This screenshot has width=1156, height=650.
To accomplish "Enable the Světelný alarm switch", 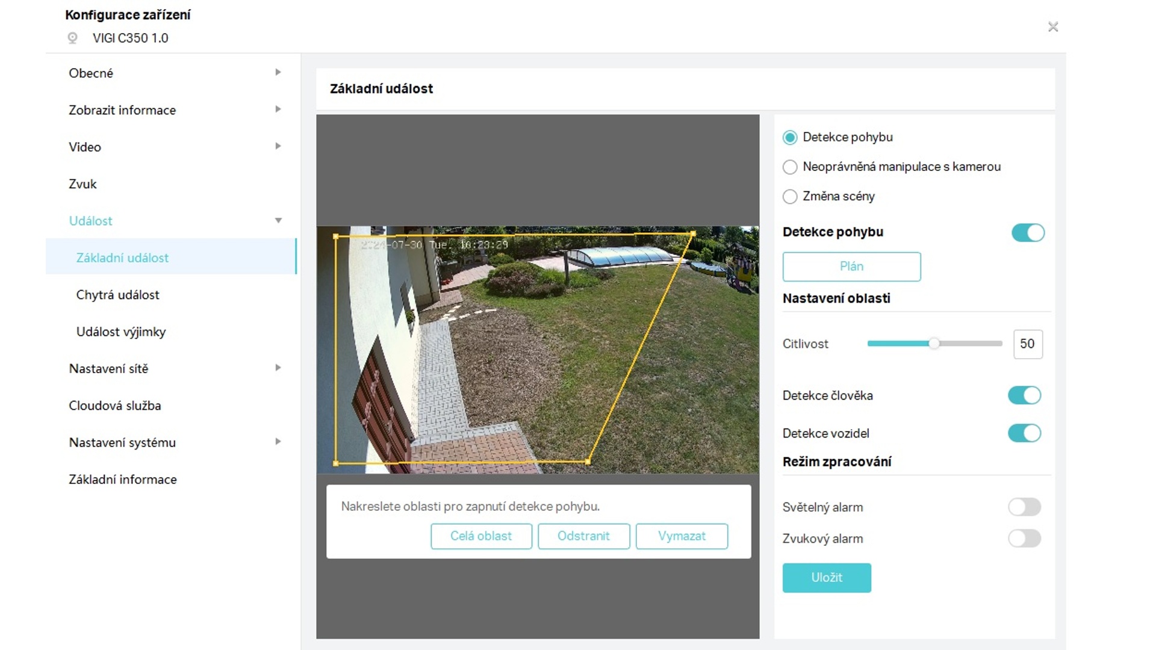I will [1024, 507].
